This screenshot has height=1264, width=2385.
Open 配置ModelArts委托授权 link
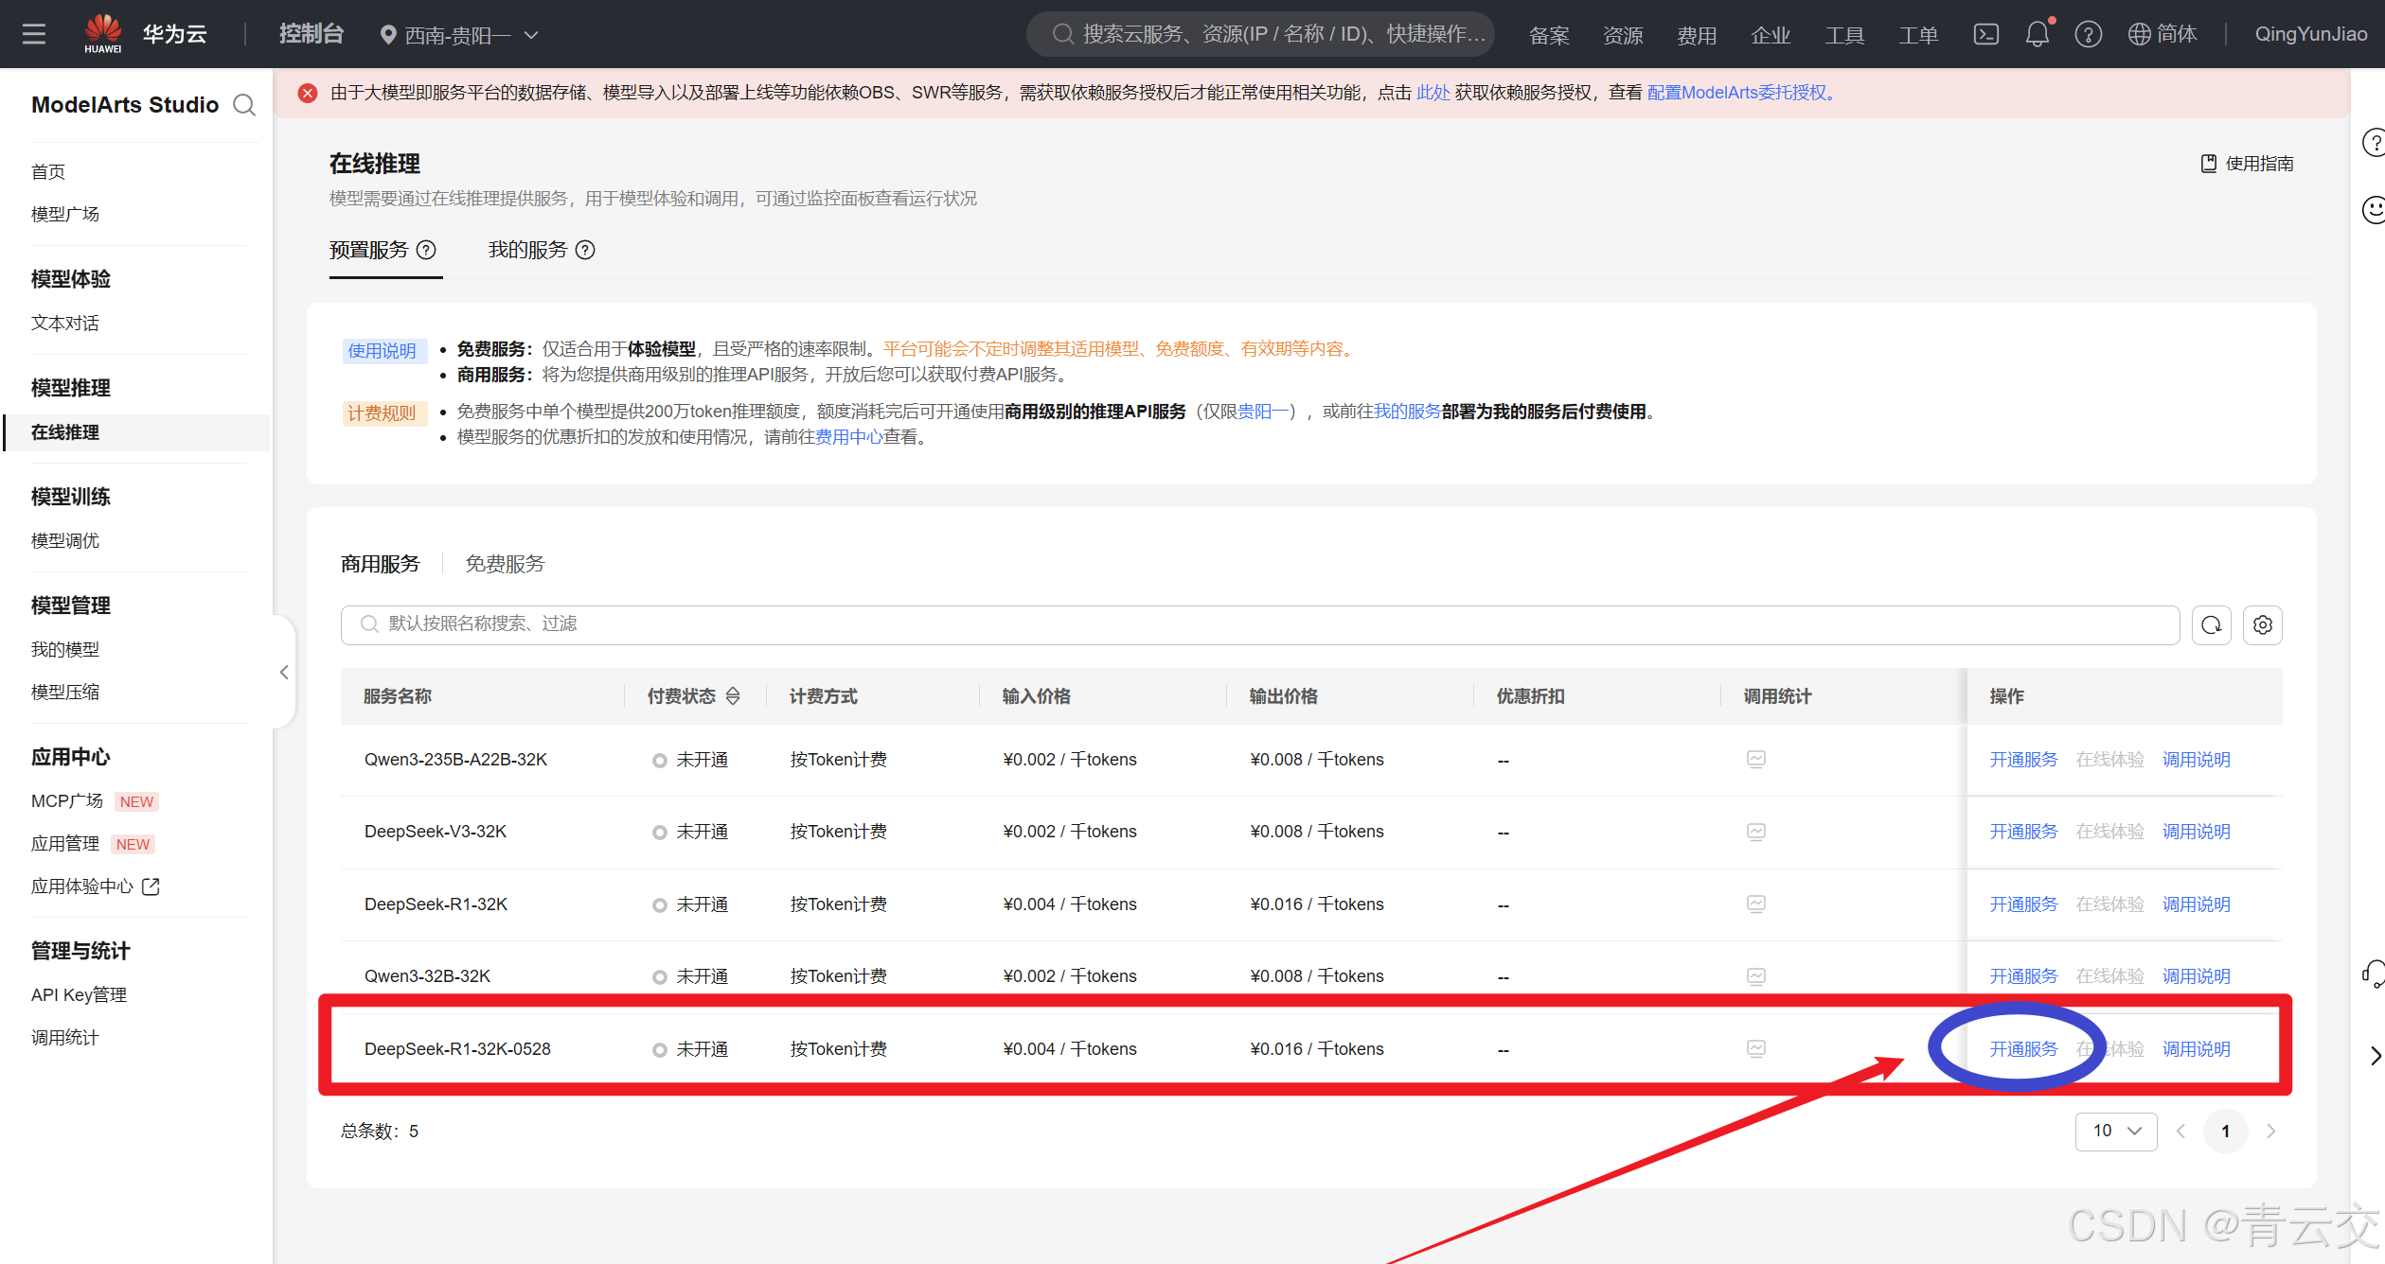pos(1736,93)
